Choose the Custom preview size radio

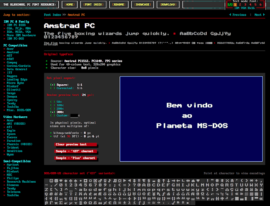[59, 115]
